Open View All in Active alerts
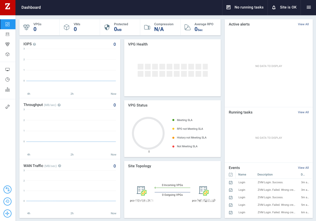The height and width of the screenshot is (221, 316). point(303,24)
